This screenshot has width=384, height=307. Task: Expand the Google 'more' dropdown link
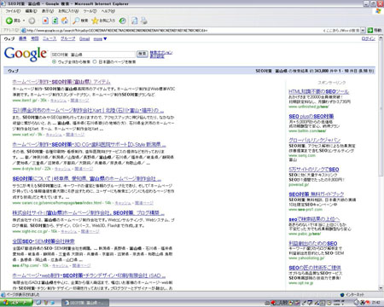[x=100, y=39]
